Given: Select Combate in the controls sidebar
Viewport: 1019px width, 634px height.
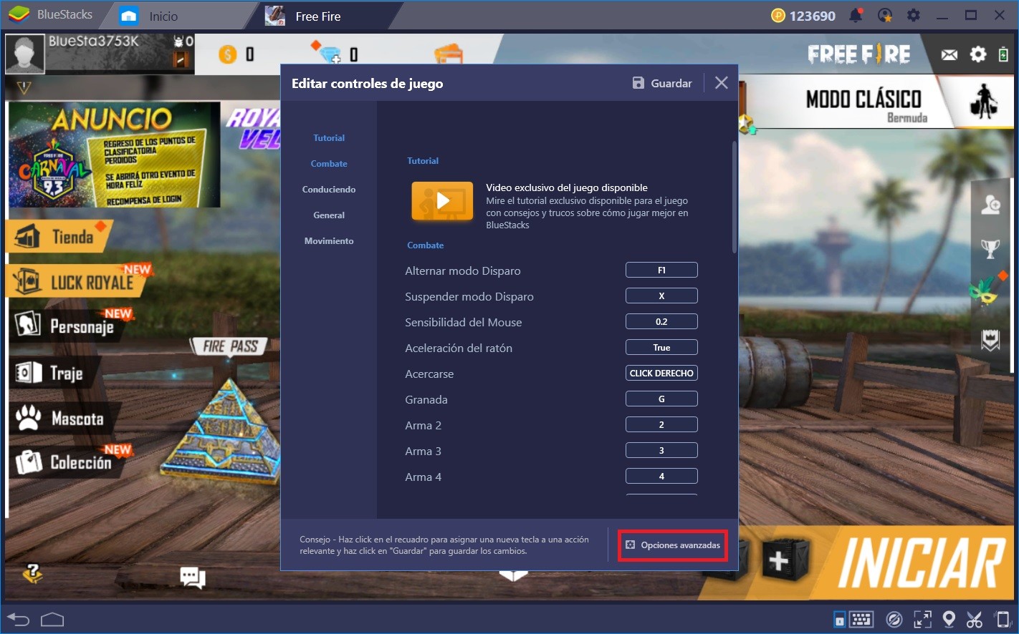Looking at the screenshot, I should coord(329,164).
